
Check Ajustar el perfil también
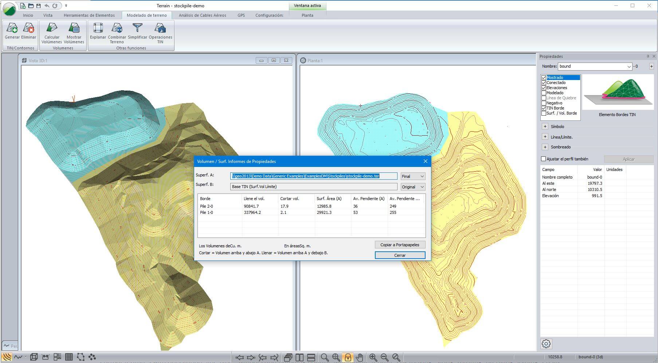coord(544,159)
